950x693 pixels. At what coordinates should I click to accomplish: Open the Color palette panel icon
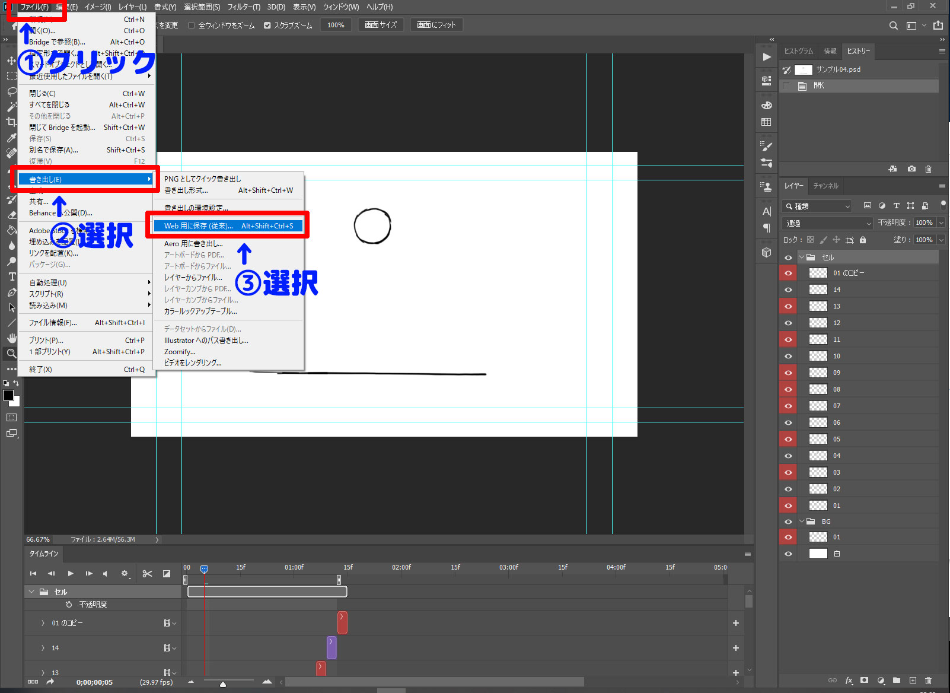[767, 106]
